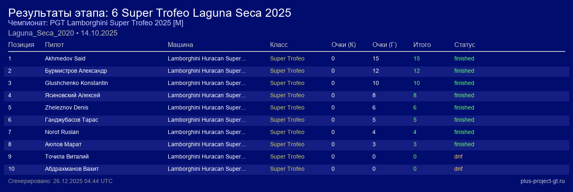Viewport: 573px width, 192px height.
Task: Click pilot Norot Ruslan
Action: click(x=62, y=132)
